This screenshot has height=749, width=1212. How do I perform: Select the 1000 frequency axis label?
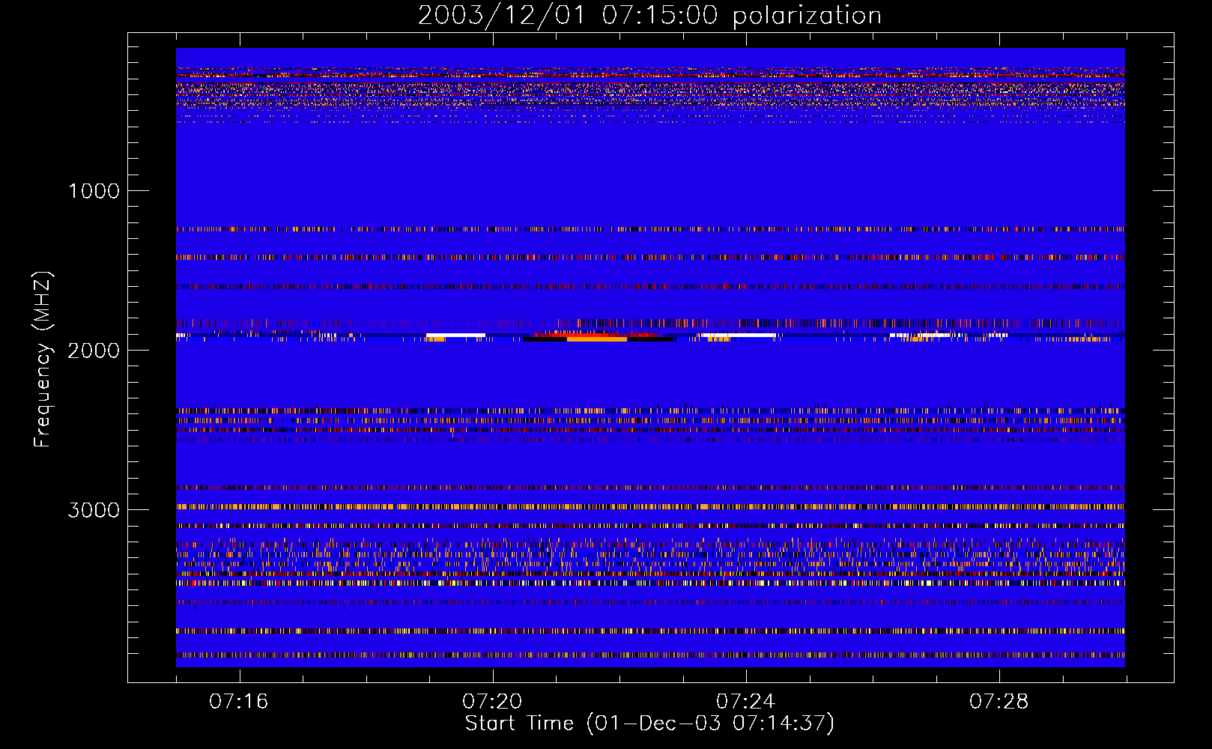[94, 191]
